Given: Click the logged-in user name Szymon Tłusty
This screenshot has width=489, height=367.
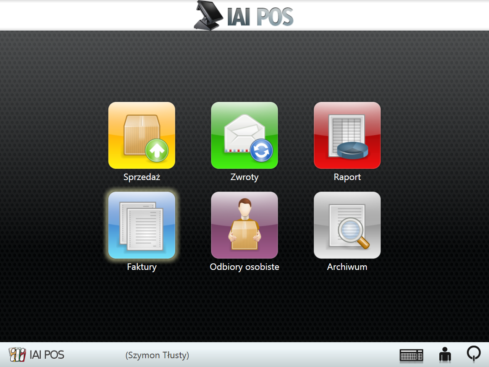Looking at the screenshot, I should [x=157, y=355].
